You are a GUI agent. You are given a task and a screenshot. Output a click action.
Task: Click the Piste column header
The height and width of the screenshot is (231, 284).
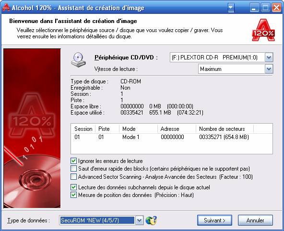[x=107, y=129]
